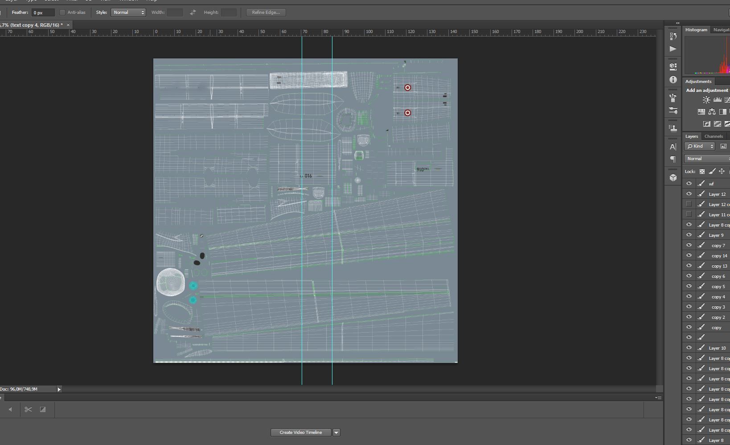The image size is (730, 445).
Task: Open the Brush panel icon
Action: click(673, 111)
